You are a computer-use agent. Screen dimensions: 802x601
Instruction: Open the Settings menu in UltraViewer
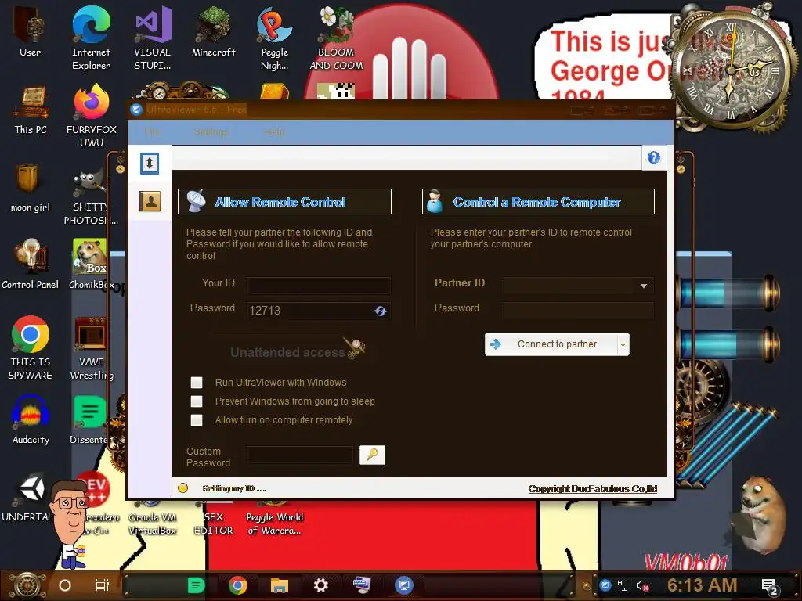211,131
